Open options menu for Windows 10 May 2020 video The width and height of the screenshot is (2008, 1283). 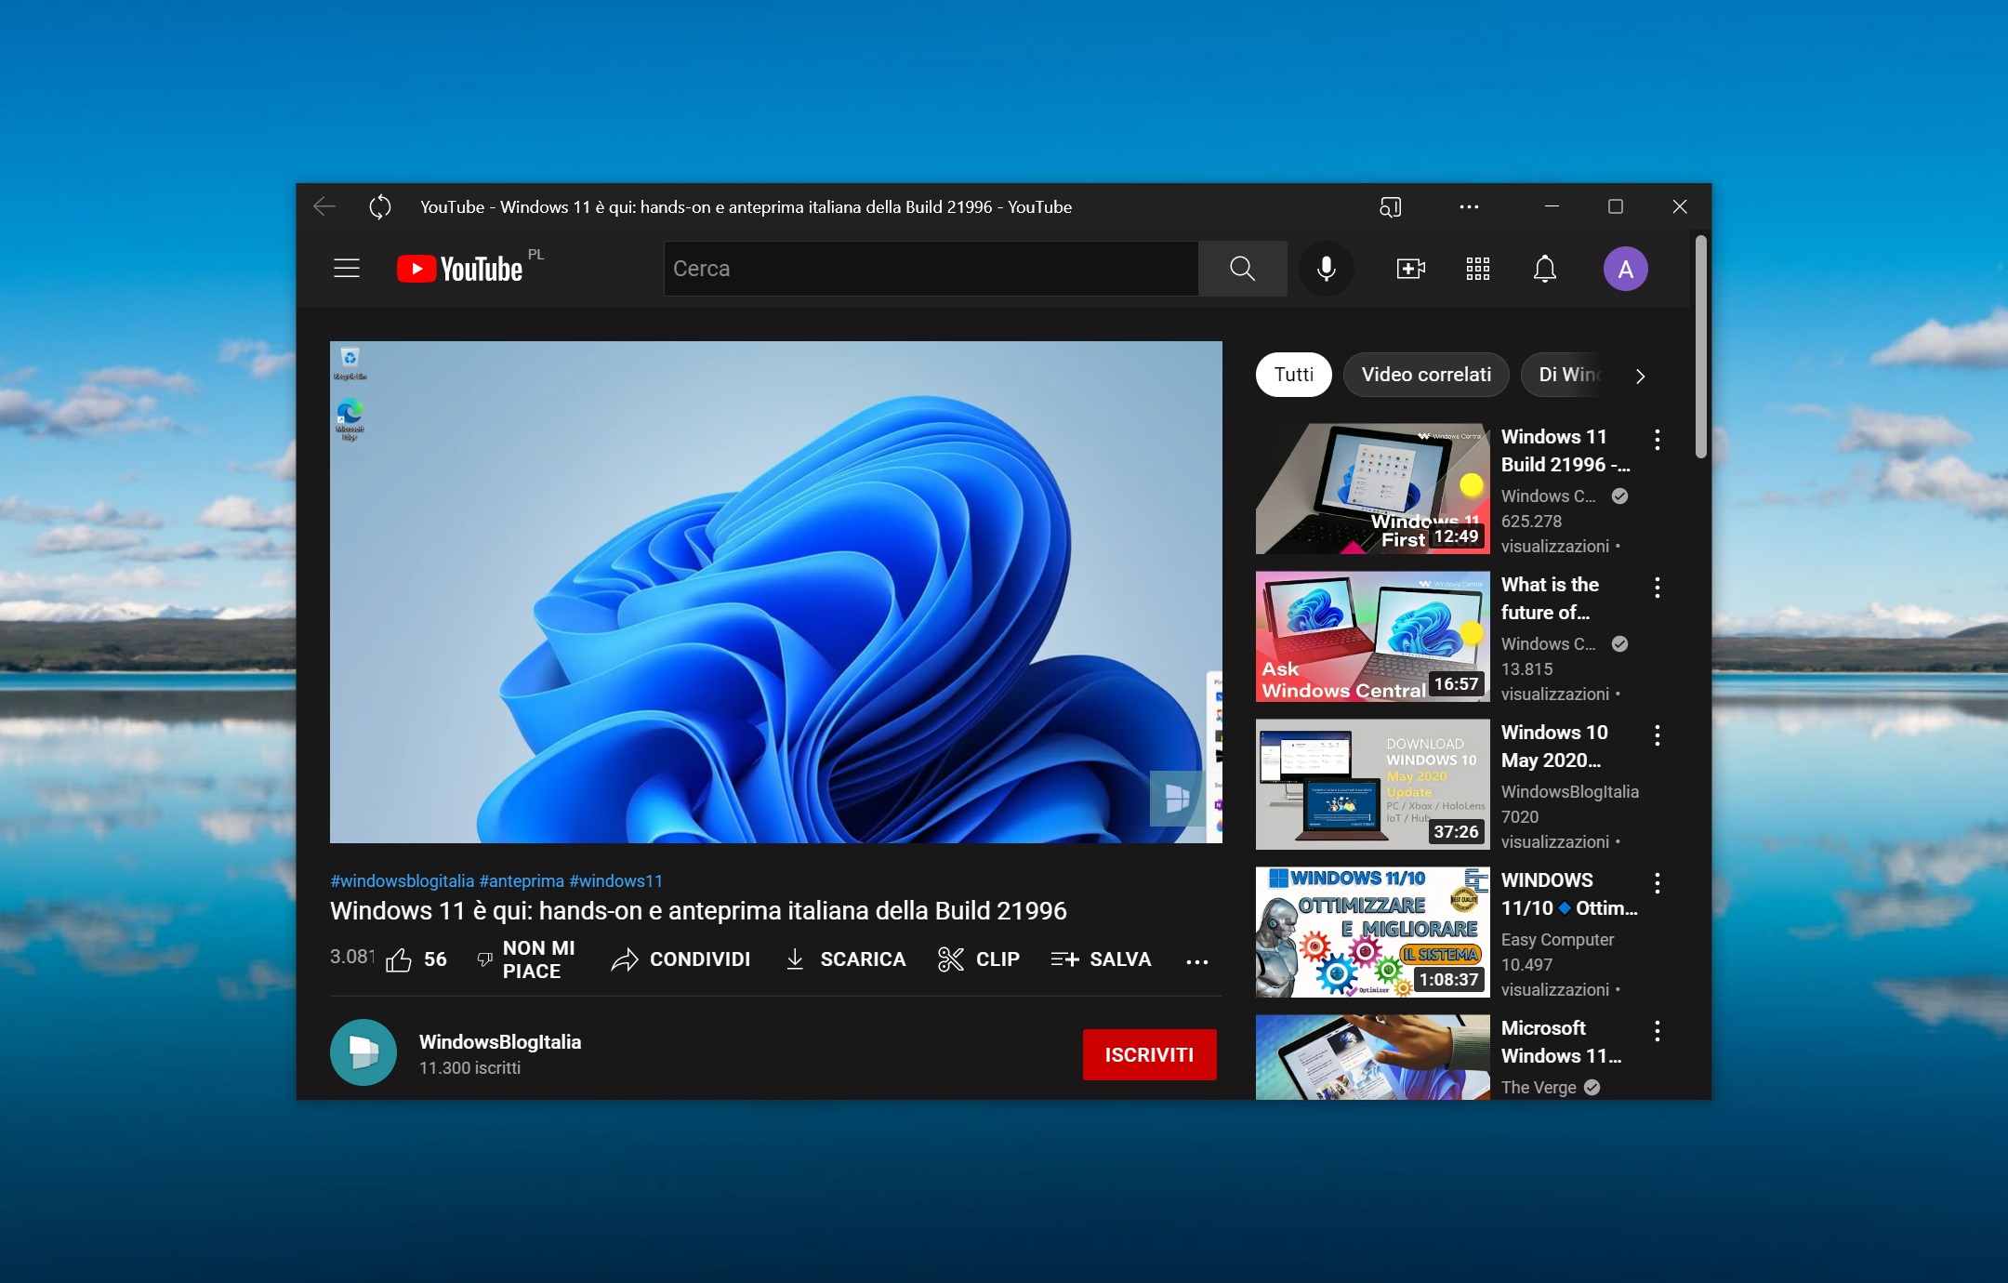pyautogui.click(x=1657, y=734)
